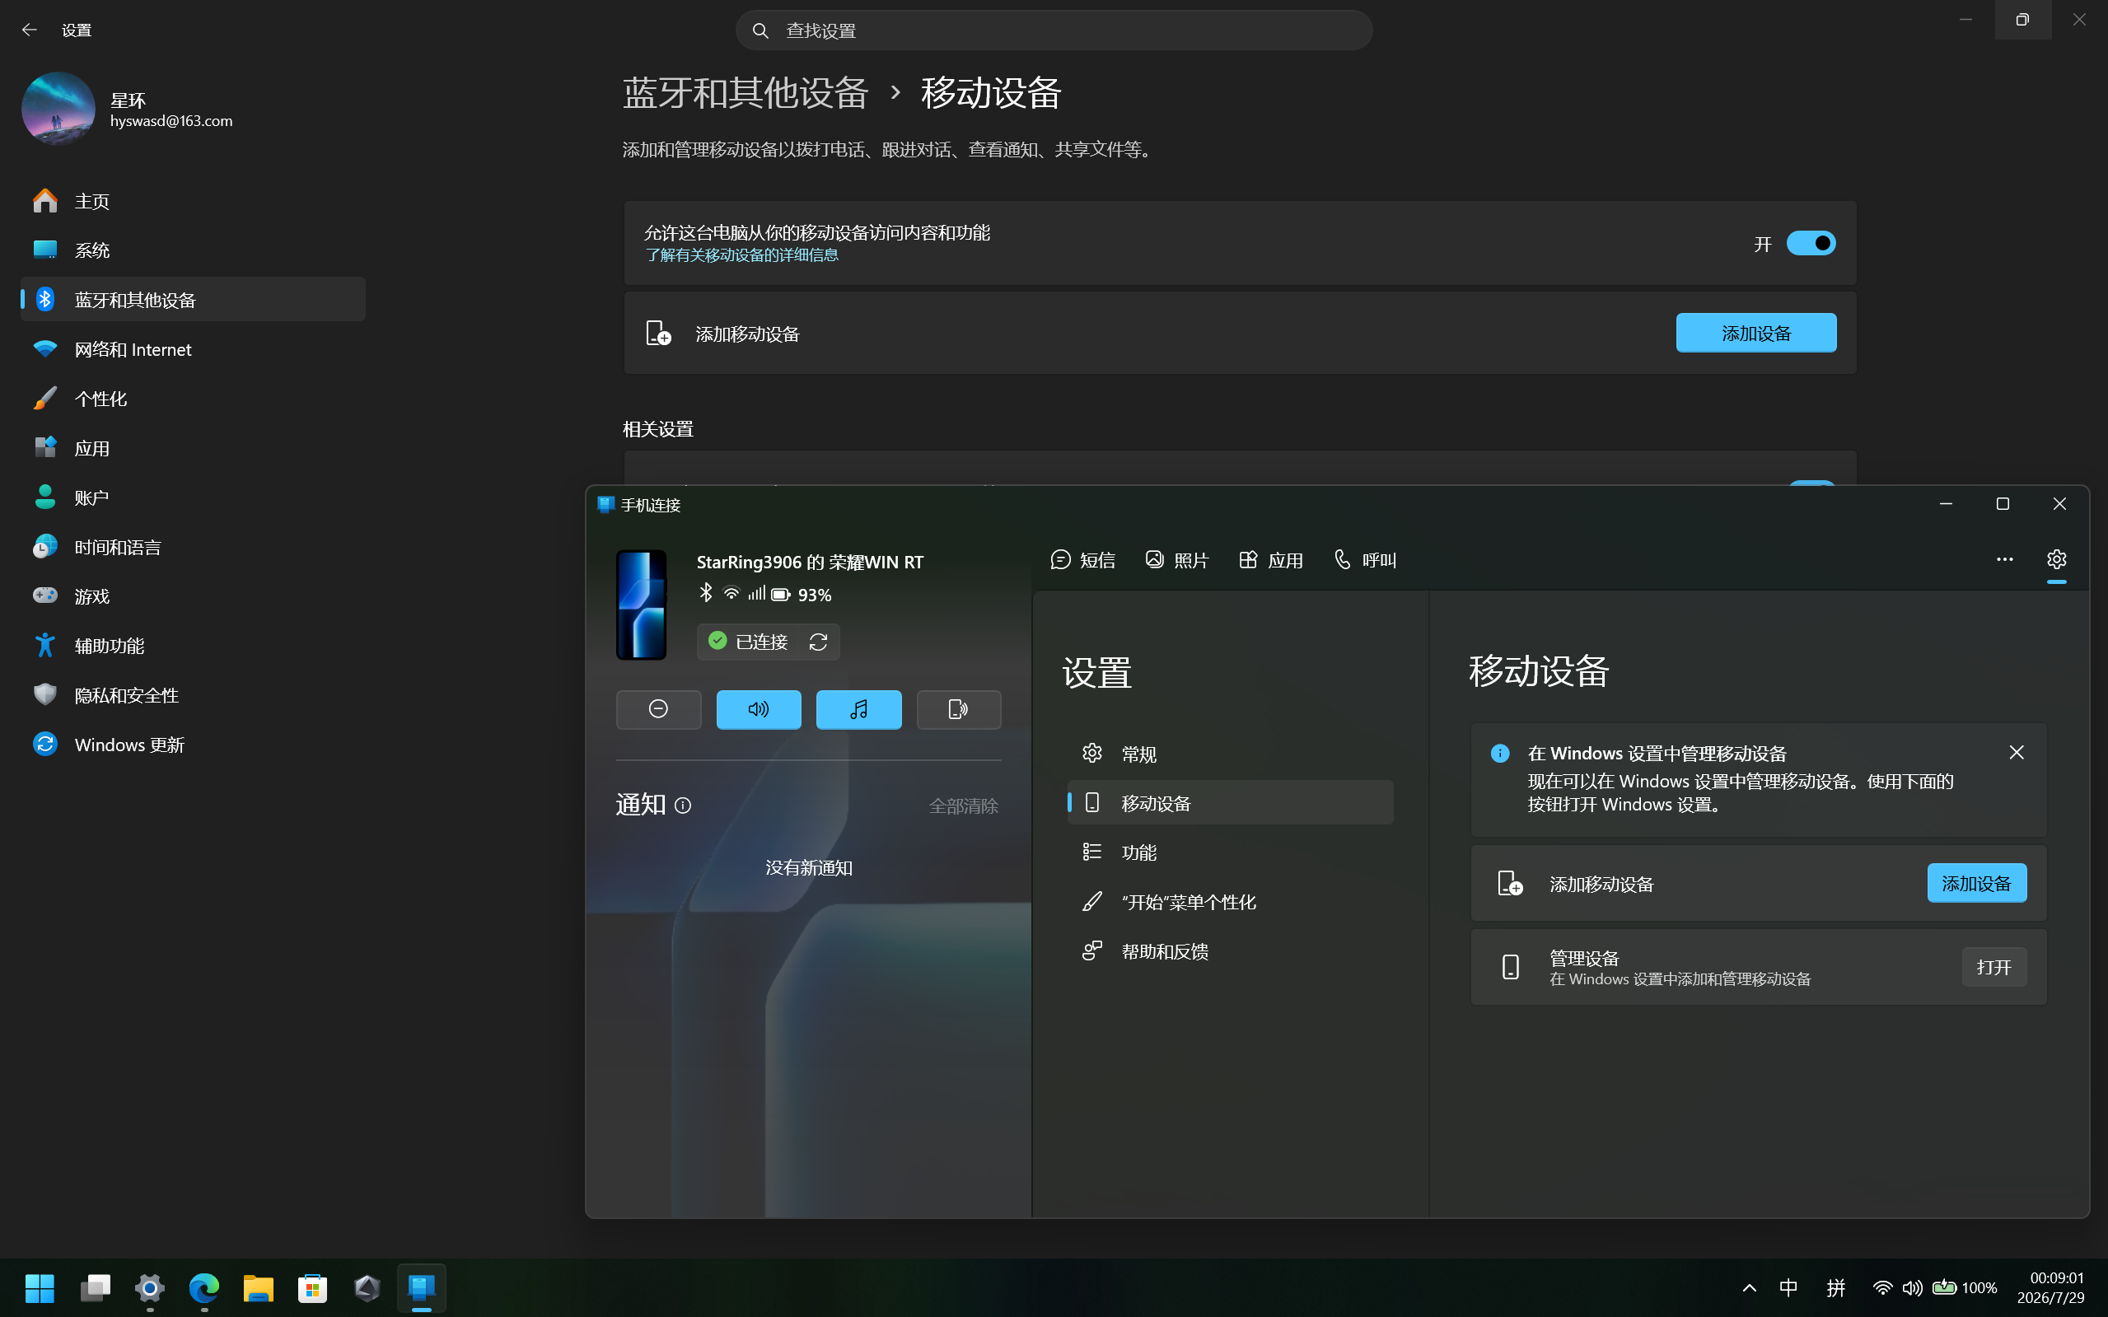The width and height of the screenshot is (2108, 1317).
Task: Open 游戏 settings page
Action: [x=193, y=595]
